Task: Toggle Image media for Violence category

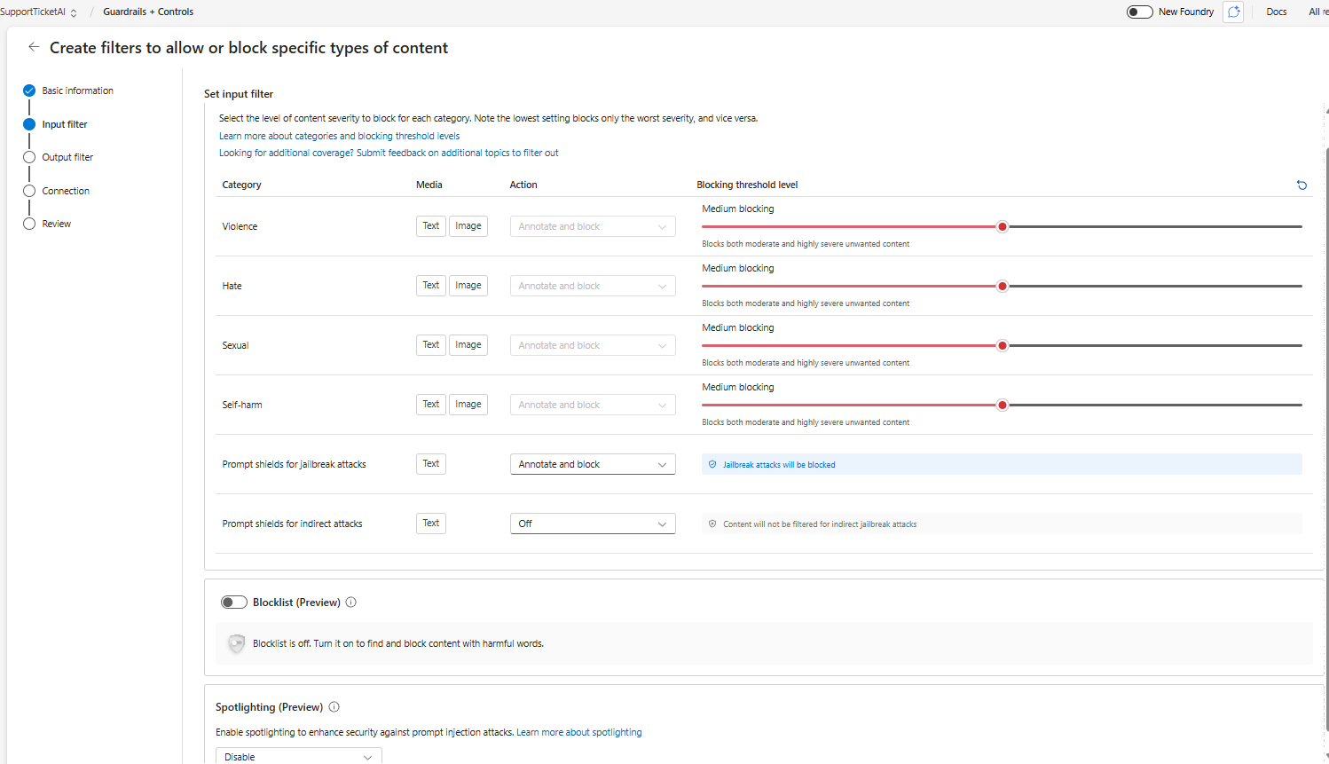Action: (x=468, y=226)
